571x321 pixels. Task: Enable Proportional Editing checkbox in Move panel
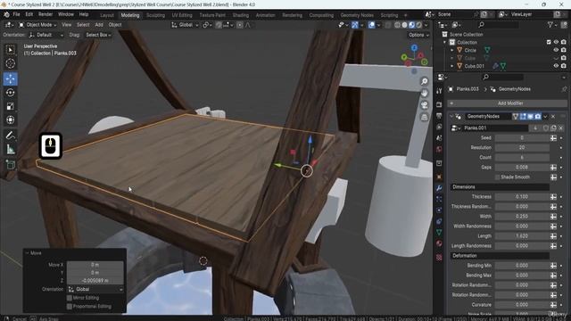70,307
